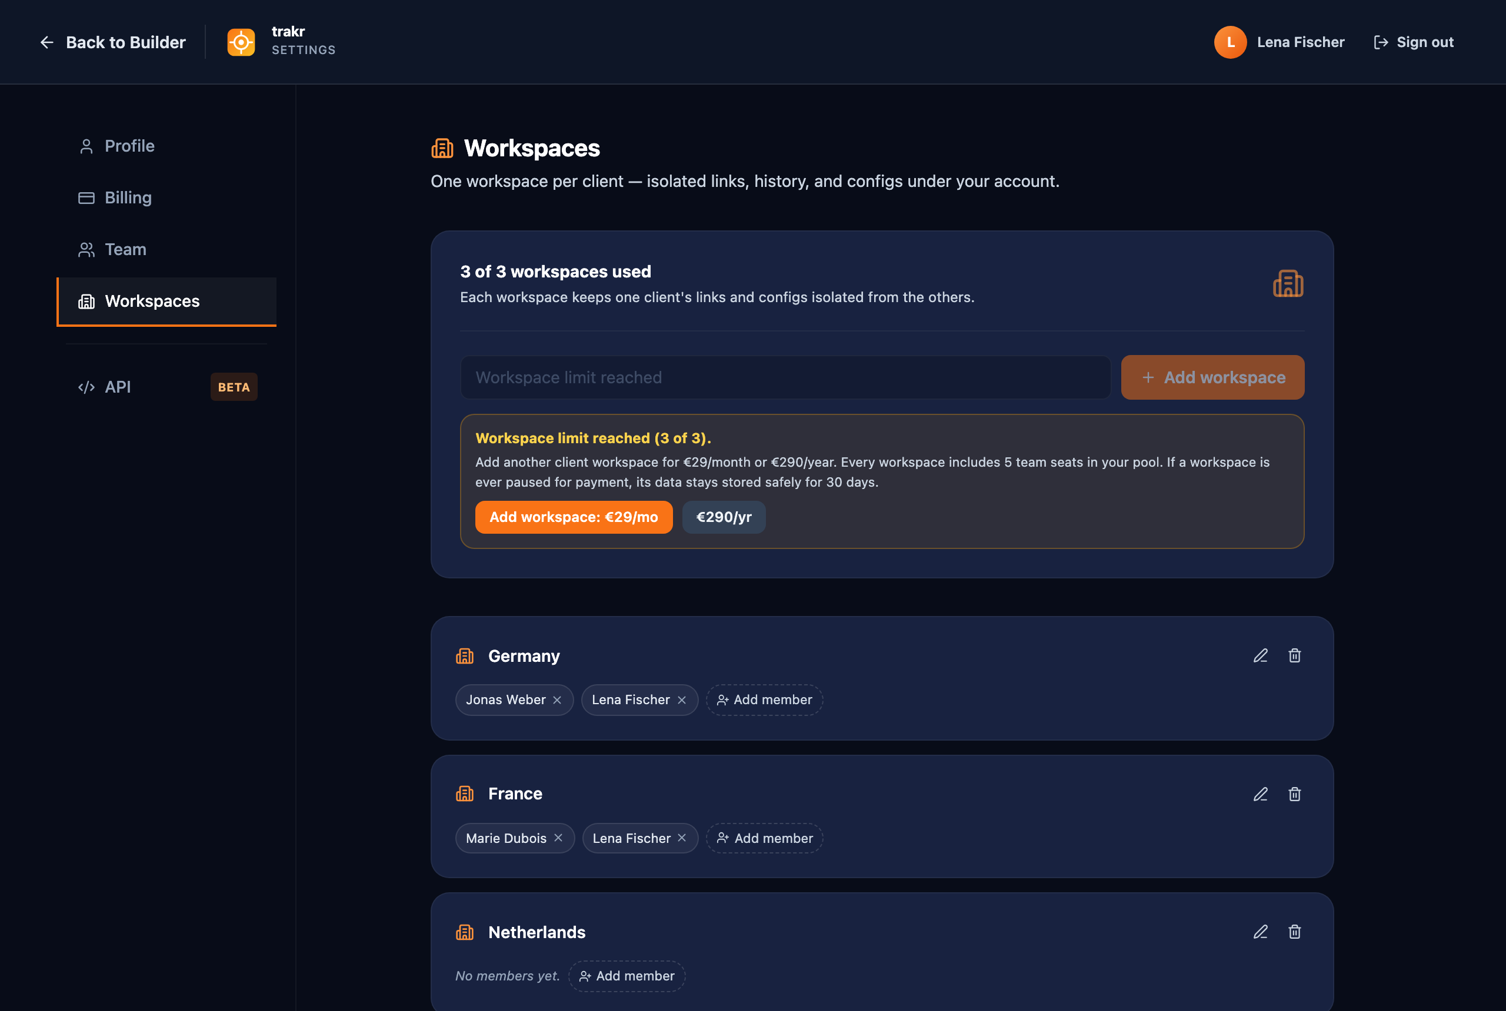
Task: Purchase workspace for €29/mo
Action: 574,517
